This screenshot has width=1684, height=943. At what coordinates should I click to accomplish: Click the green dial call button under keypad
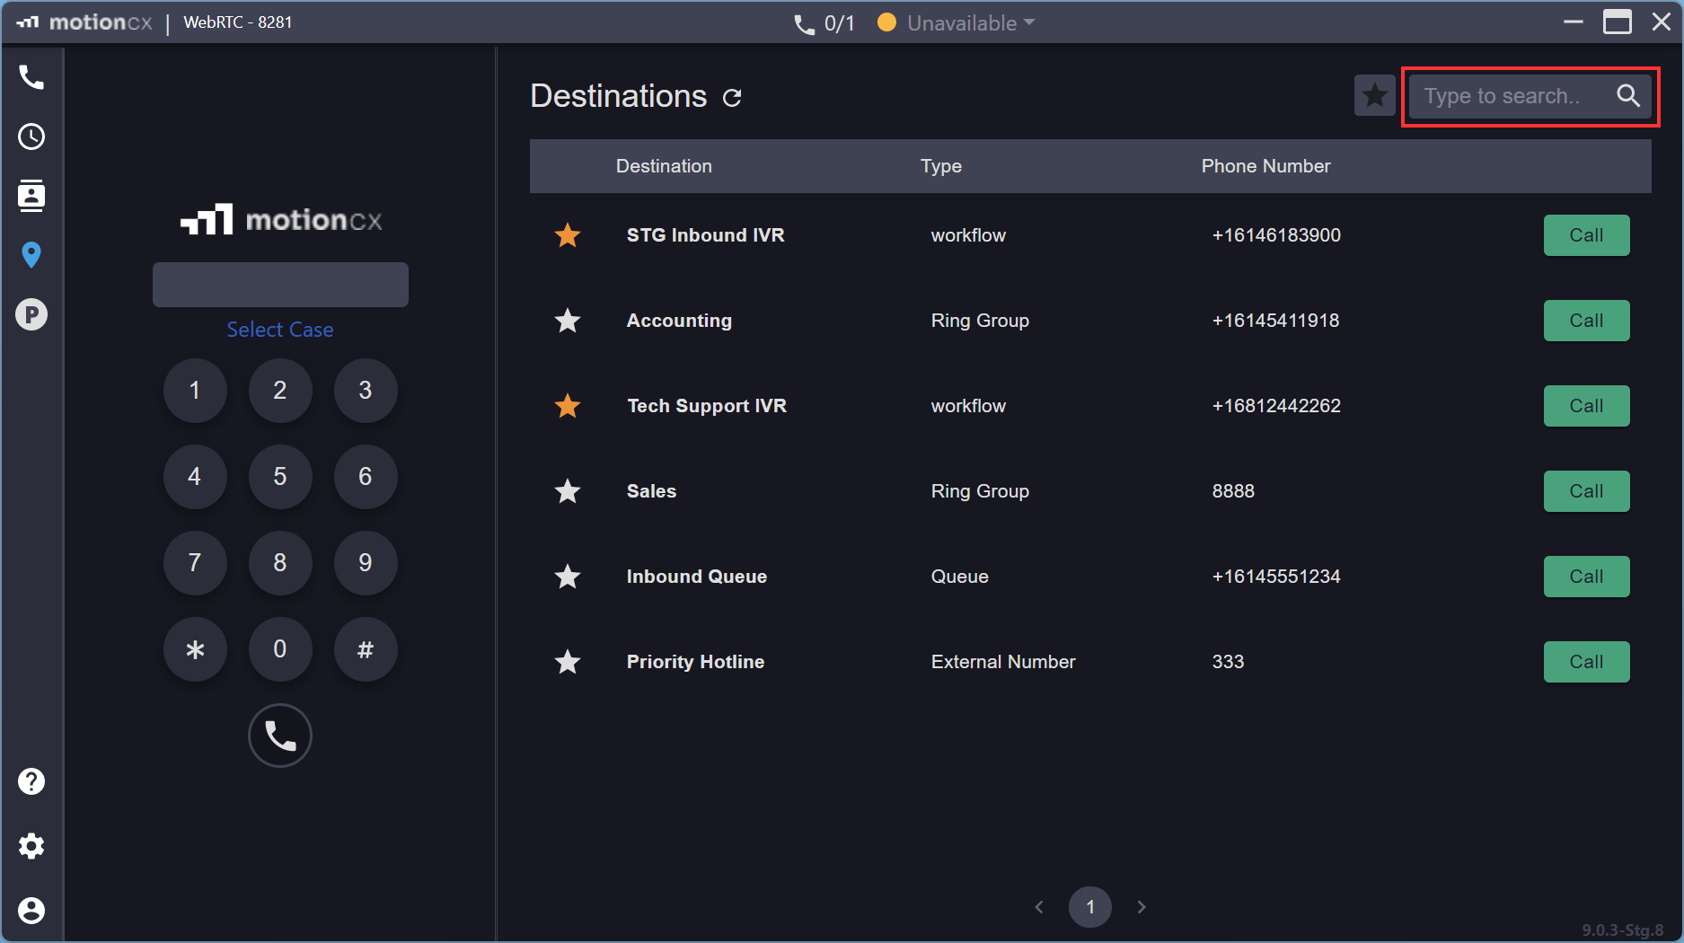[x=280, y=736]
